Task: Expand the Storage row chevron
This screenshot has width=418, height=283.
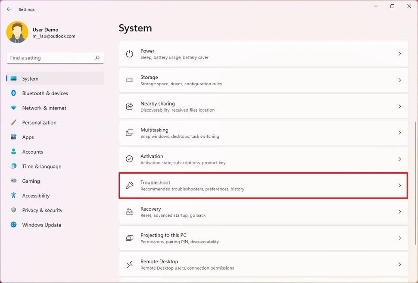Action: tap(400, 80)
